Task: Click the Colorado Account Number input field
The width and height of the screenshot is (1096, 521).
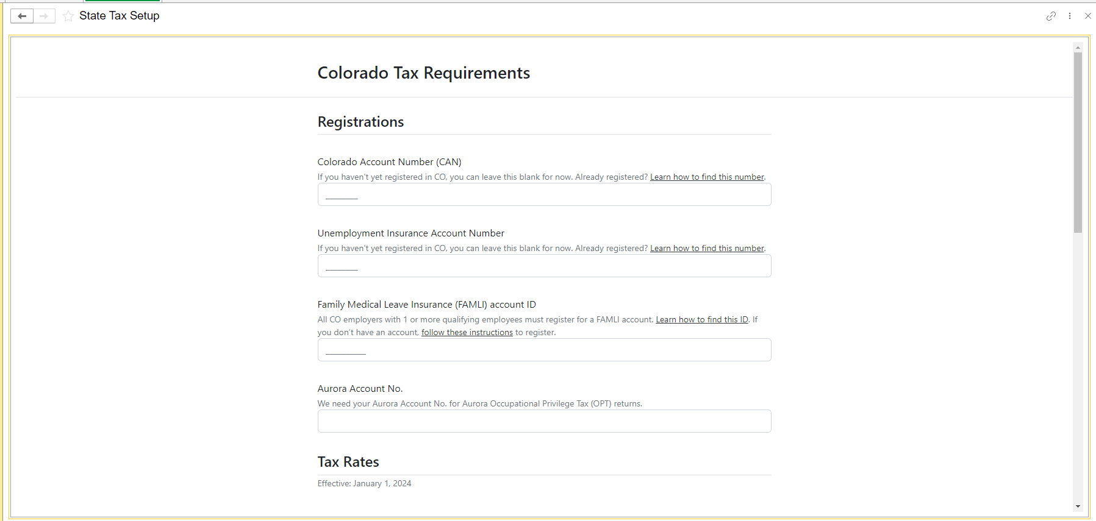Action: coord(544,194)
